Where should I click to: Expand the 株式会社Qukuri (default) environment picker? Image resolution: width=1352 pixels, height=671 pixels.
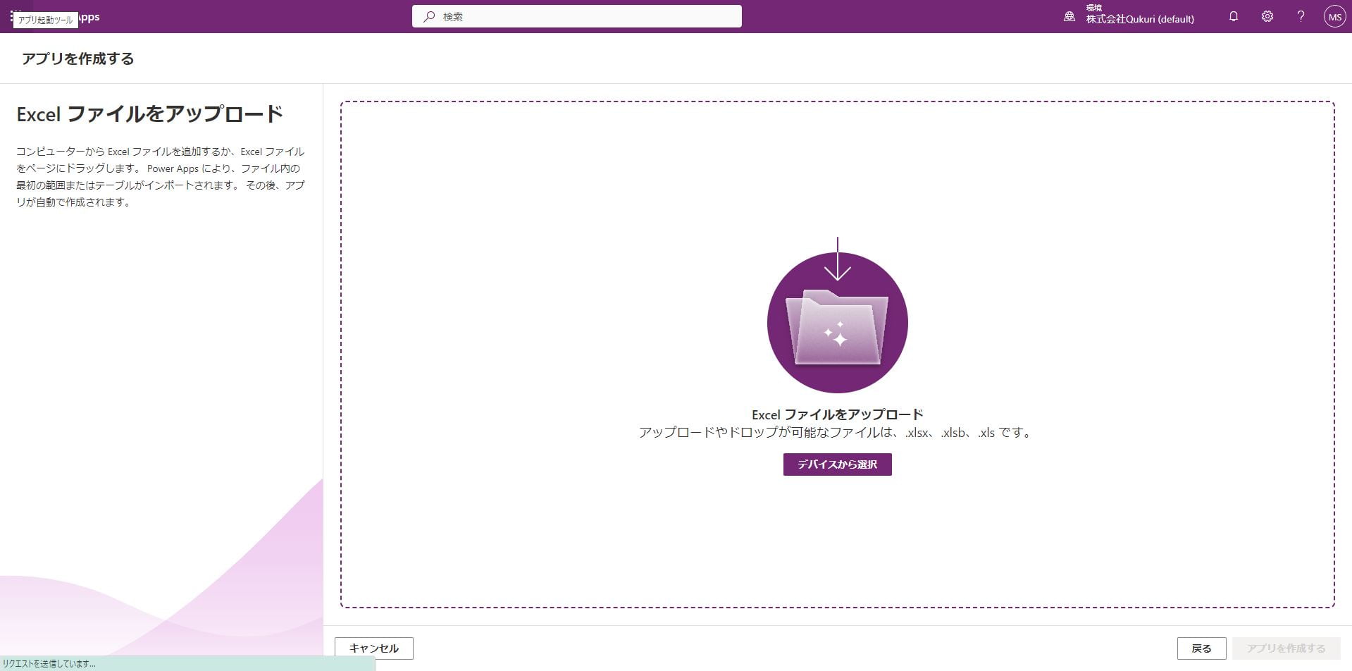1139,19
